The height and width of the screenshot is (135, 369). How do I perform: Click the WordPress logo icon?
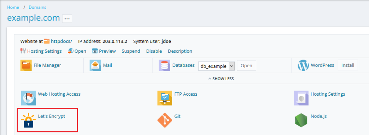click(x=303, y=65)
